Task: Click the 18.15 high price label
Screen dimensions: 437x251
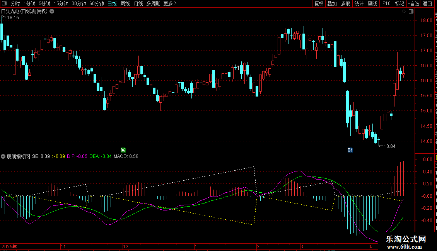Action: coord(13,17)
